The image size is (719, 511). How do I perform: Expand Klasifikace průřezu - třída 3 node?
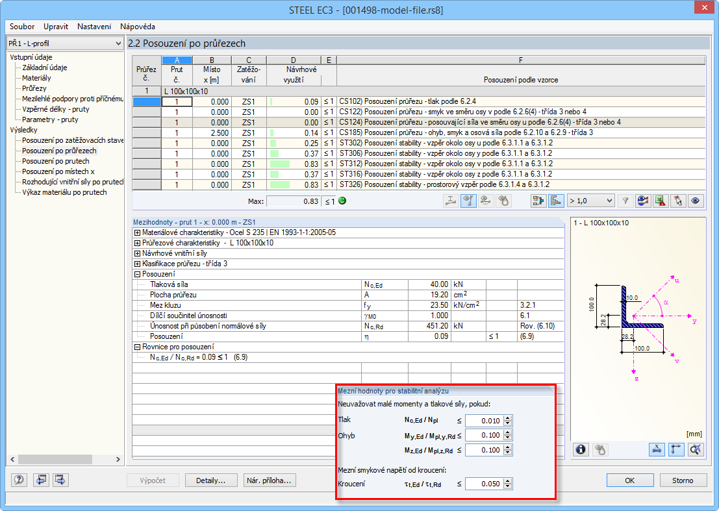pos(137,264)
